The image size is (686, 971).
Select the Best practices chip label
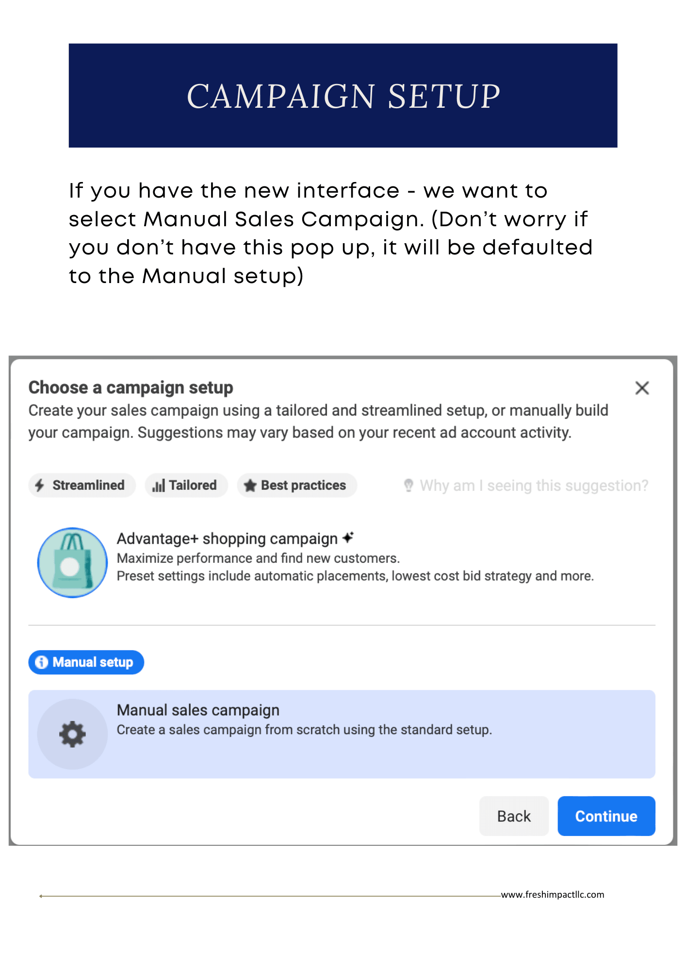303,485
